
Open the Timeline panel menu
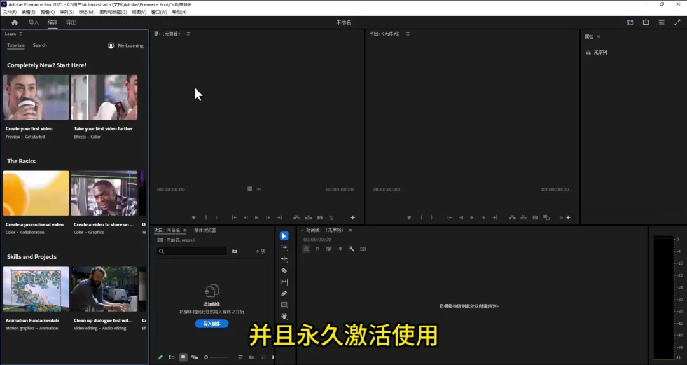pyautogui.click(x=350, y=230)
